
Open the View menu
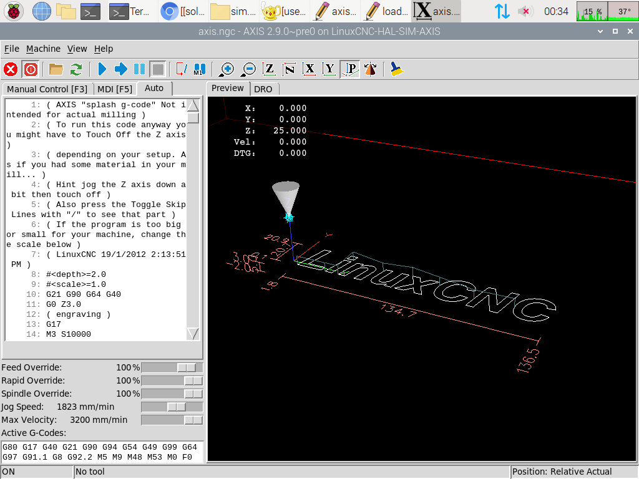pos(77,49)
